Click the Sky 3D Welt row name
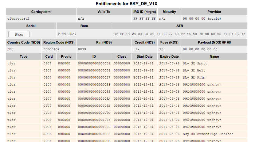Screen dimensions: 259x142 click(x=194, y=71)
